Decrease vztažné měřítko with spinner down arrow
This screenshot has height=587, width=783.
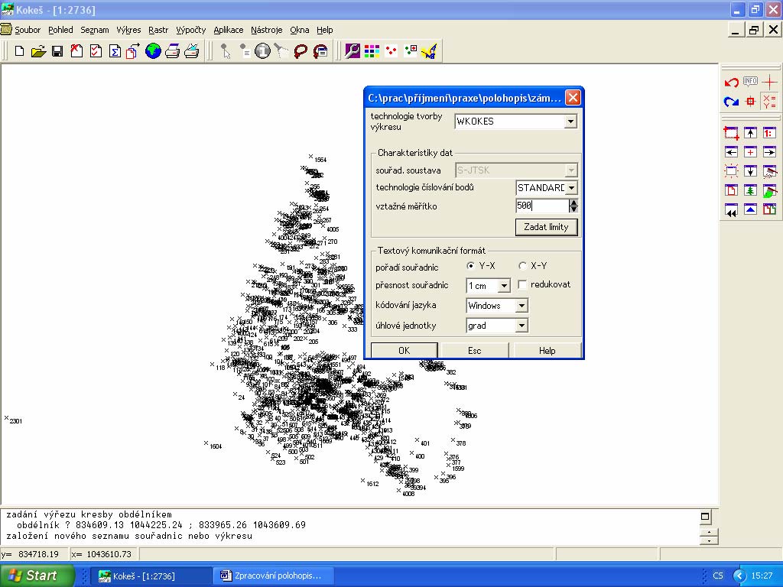pos(573,209)
